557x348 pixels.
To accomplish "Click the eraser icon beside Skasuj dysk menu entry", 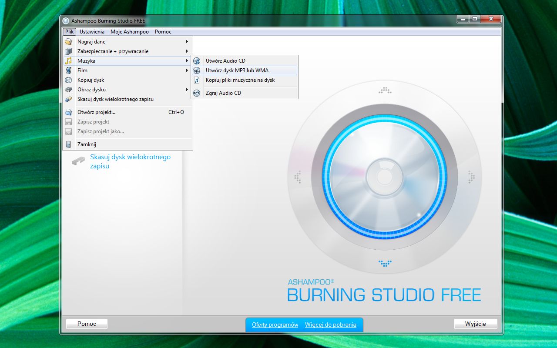I will [x=68, y=99].
